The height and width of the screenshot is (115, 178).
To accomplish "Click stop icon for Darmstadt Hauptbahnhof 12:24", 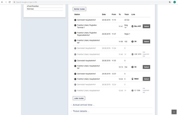I will 75,85.
